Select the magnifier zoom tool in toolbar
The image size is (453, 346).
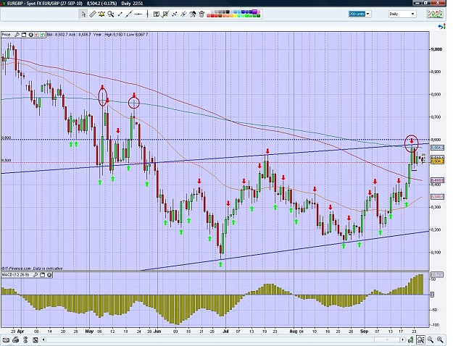coord(111,14)
